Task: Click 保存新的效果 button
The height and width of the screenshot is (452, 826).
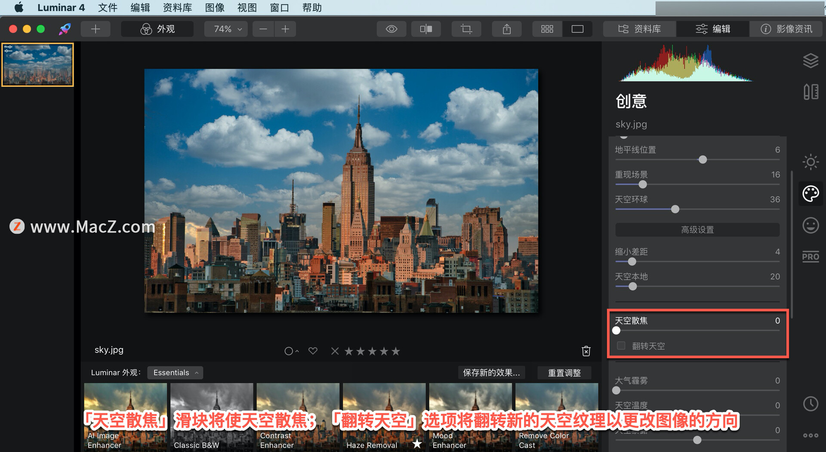Action: [x=491, y=373]
